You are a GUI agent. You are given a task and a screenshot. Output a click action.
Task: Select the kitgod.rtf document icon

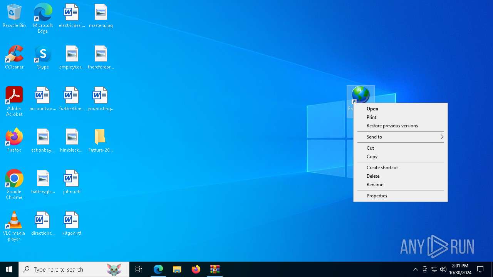(x=72, y=224)
